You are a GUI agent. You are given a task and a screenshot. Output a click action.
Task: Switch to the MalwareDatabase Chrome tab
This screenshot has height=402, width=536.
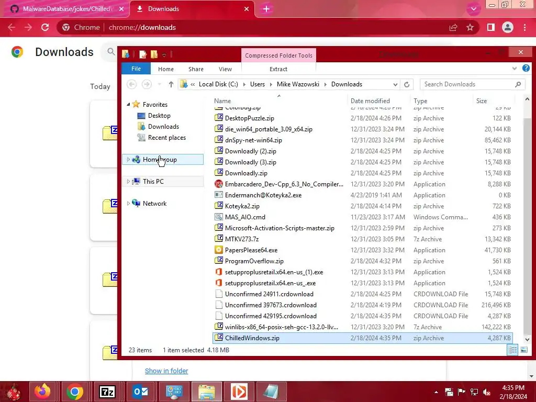pos(66,9)
